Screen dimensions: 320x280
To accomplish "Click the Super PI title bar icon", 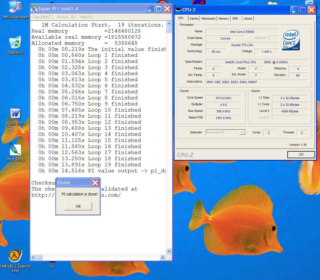I will click(34, 9).
